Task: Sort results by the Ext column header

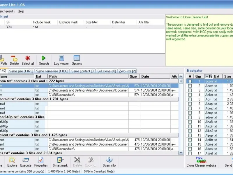Action: [41, 76]
